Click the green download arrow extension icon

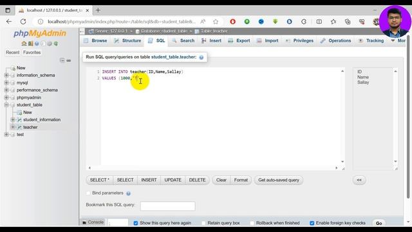[275, 21]
